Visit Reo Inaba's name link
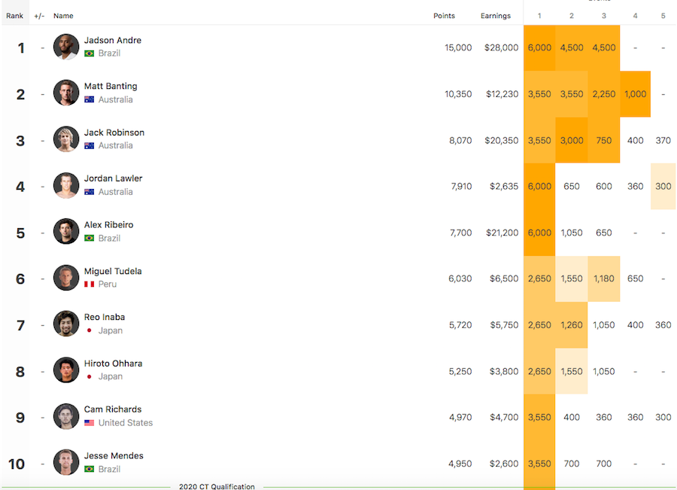Image resolution: width=677 pixels, height=490 pixels. click(x=105, y=317)
